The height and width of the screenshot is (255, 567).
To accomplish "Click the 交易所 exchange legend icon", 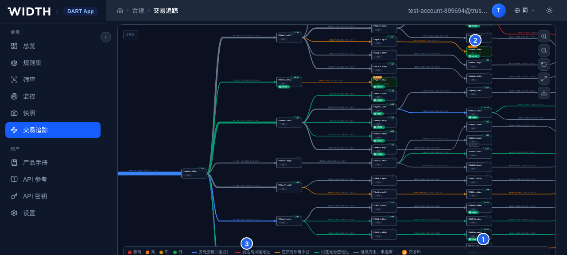I will point(404,252).
